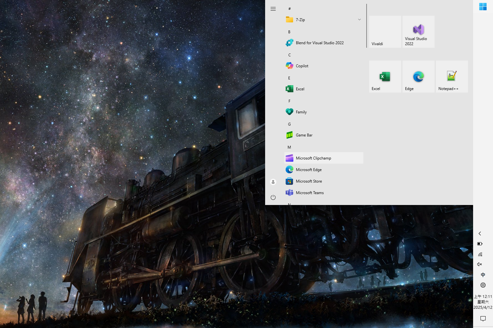Open the Vivaldi tile
This screenshot has width=493, height=328.
[x=385, y=32]
